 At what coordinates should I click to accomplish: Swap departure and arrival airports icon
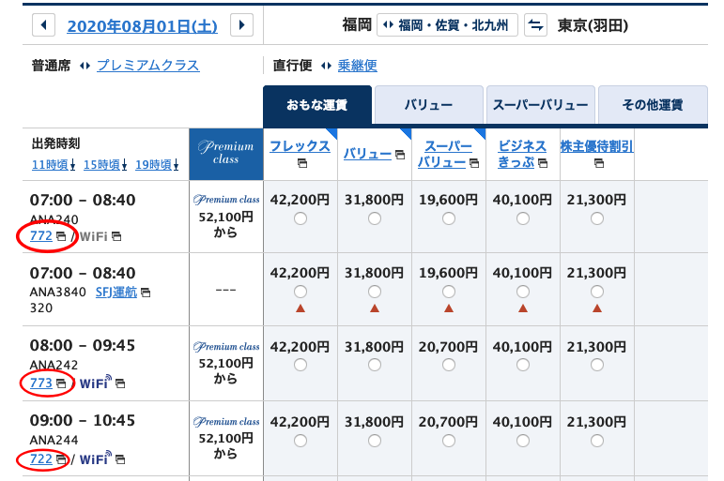(535, 25)
